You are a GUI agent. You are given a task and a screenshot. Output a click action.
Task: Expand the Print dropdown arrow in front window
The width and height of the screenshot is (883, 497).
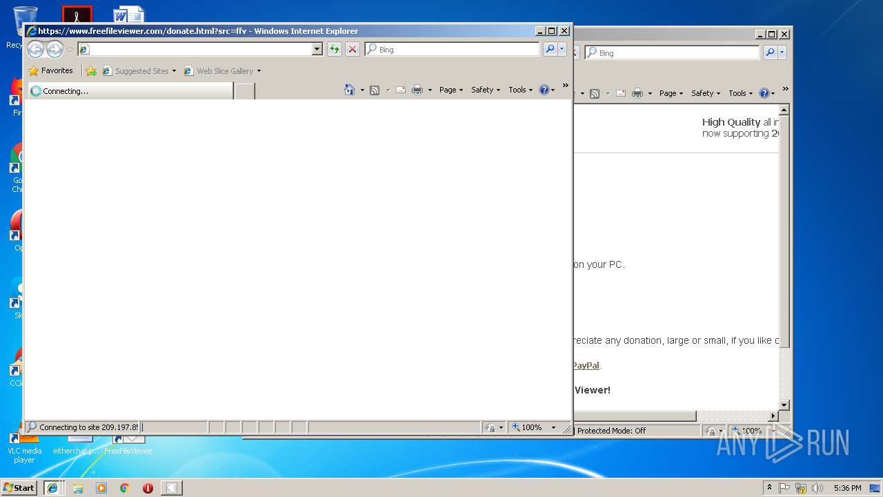(430, 90)
